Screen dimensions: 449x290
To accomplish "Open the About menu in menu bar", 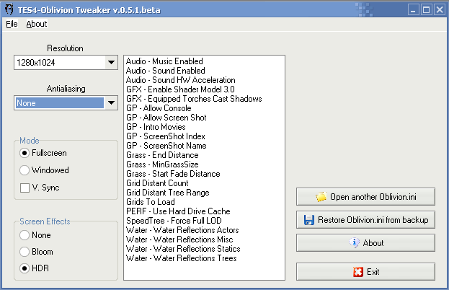I will coord(36,24).
